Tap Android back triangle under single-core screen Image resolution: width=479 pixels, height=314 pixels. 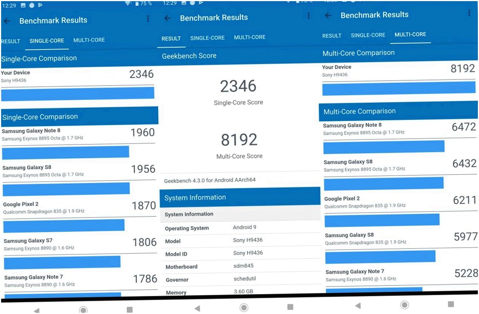(x=37, y=311)
